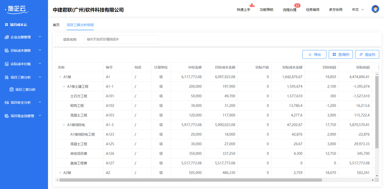The width and height of the screenshot is (384, 189).
Task: Switch to the 首页 tab
Action: click(56, 25)
